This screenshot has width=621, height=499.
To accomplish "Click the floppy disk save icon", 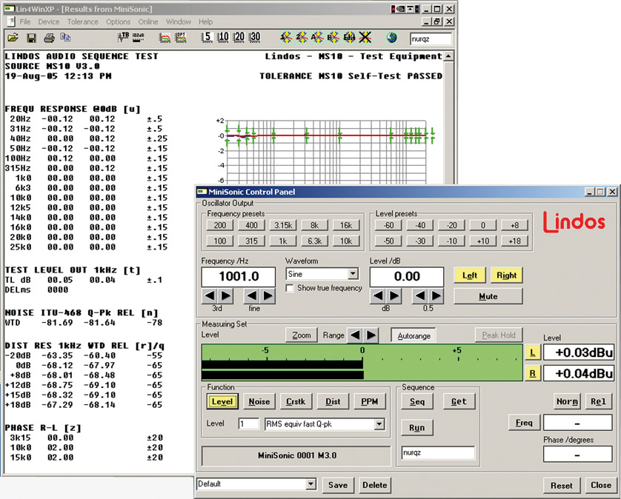I will [32, 38].
